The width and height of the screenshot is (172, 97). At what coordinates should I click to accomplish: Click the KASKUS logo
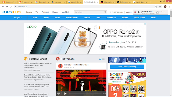(11, 12)
